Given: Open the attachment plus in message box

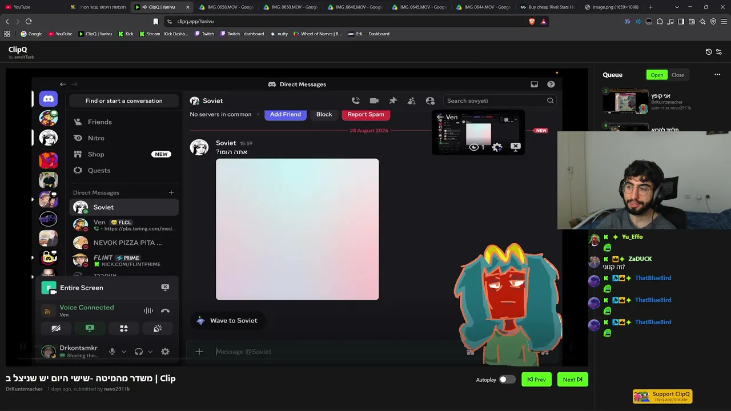Looking at the screenshot, I should point(199,352).
